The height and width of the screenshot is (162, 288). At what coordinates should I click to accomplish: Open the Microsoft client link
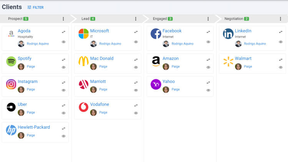pyautogui.click(x=99, y=31)
